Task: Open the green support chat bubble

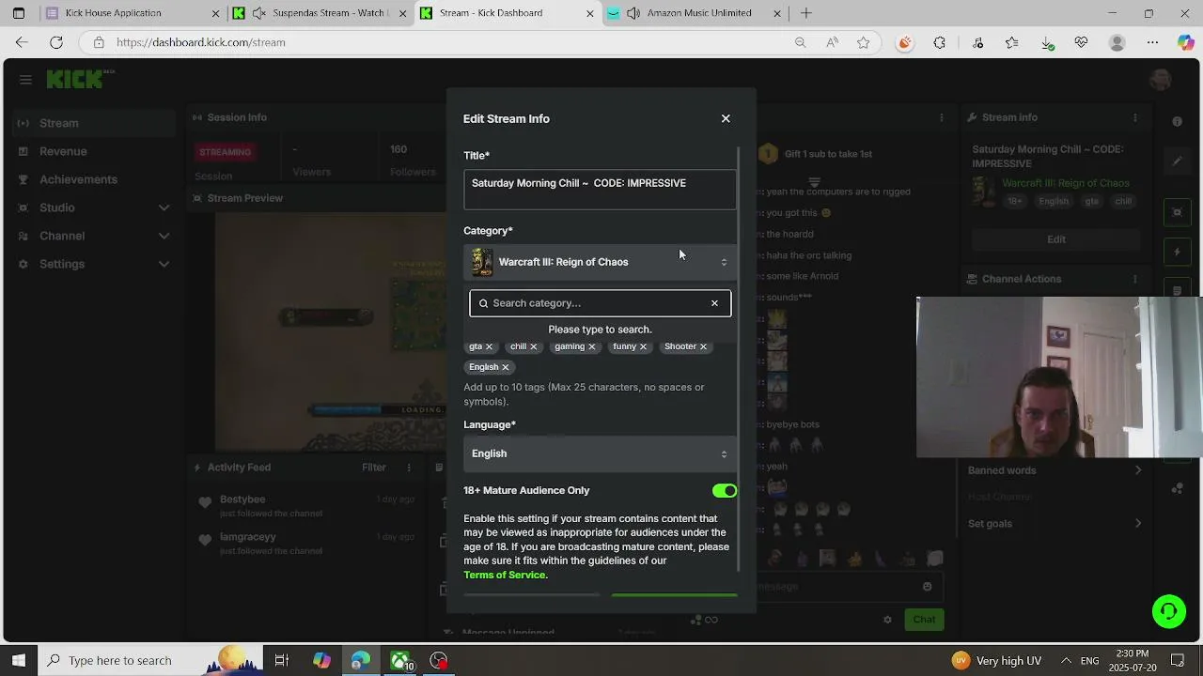Action: point(1169,611)
